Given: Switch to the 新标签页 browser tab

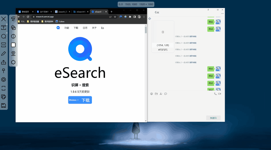Looking at the screenshot, I should click(x=25, y=12).
